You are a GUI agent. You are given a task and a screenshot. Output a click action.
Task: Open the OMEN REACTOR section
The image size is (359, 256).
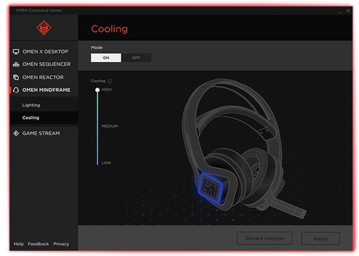pos(44,77)
